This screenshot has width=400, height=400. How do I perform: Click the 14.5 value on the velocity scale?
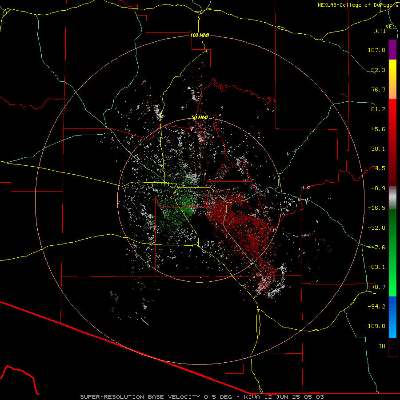pos(378,168)
